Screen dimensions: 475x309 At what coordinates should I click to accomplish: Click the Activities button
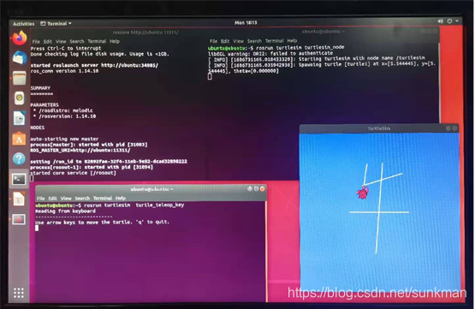click(x=24, y=24)
